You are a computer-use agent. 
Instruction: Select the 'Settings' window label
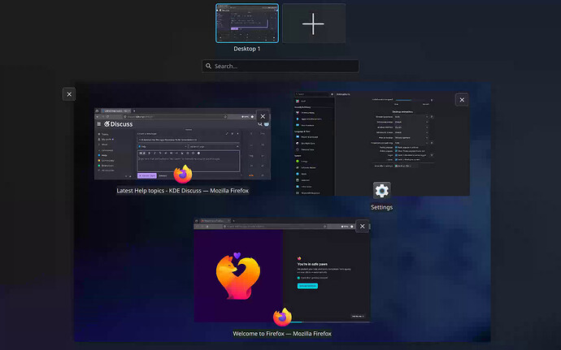tap(382, 207)
